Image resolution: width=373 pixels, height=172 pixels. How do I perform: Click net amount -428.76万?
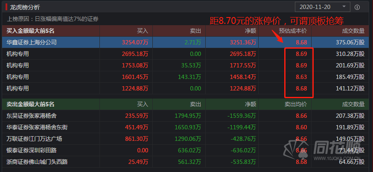click(243, 139)
